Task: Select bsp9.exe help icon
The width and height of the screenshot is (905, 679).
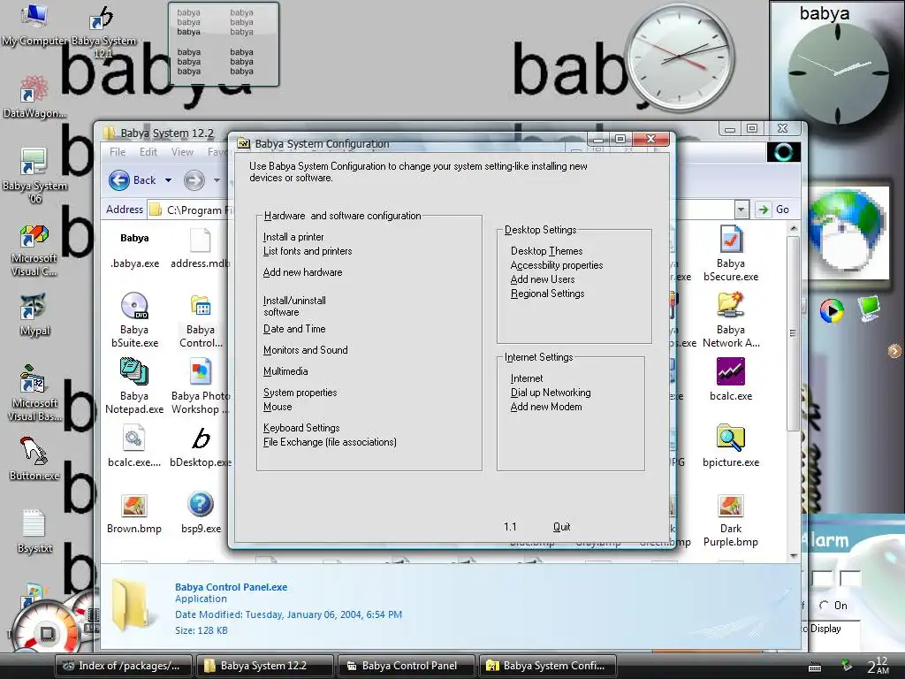Action: (x=201, y=513)
